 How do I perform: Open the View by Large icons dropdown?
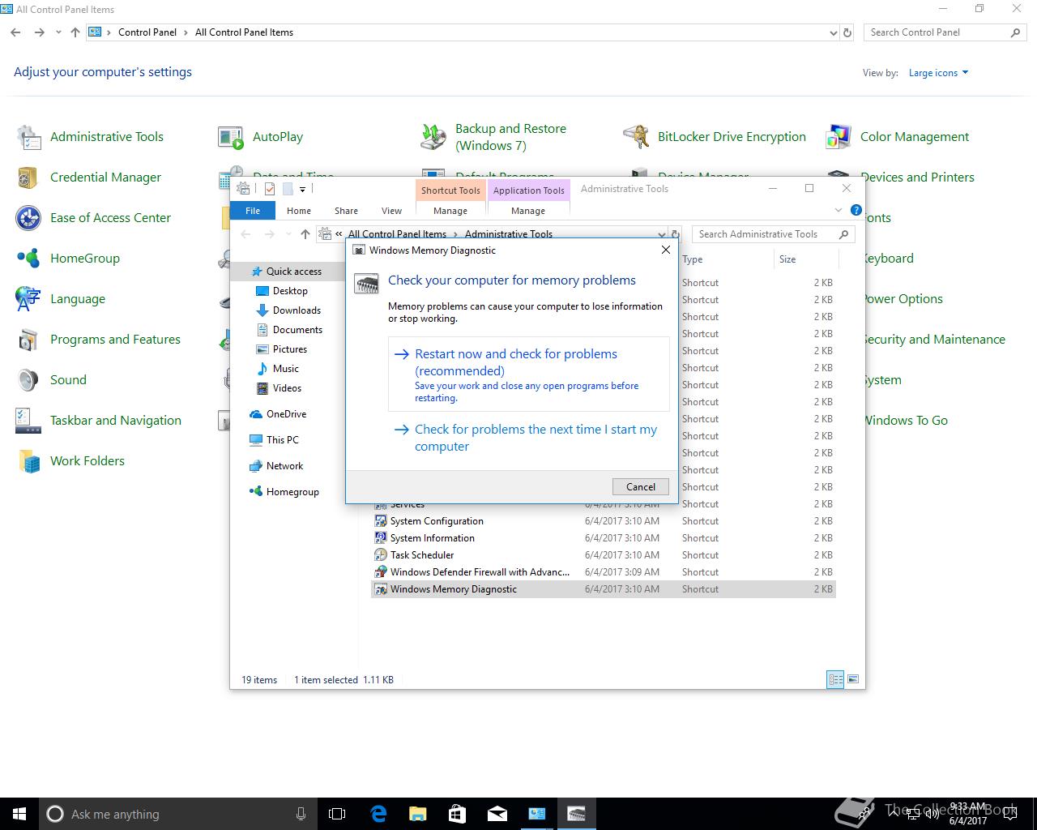pyautogui.click(x=938, y=73)
